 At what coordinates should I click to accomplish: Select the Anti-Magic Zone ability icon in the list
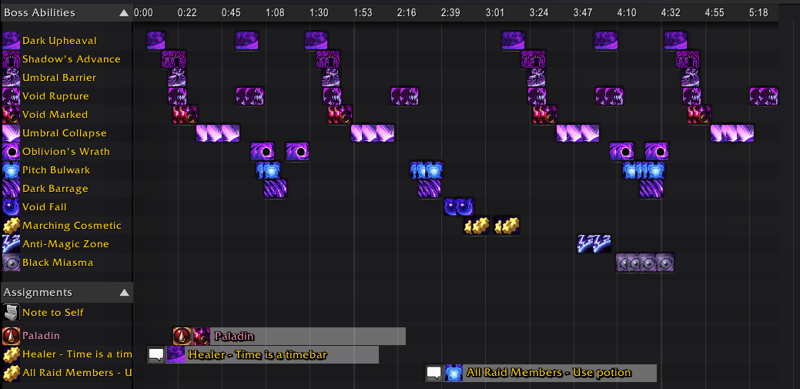click(x=12, y=244)
